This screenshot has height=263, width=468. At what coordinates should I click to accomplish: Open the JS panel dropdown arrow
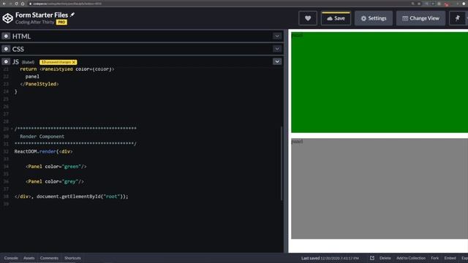tap(277, 61)
